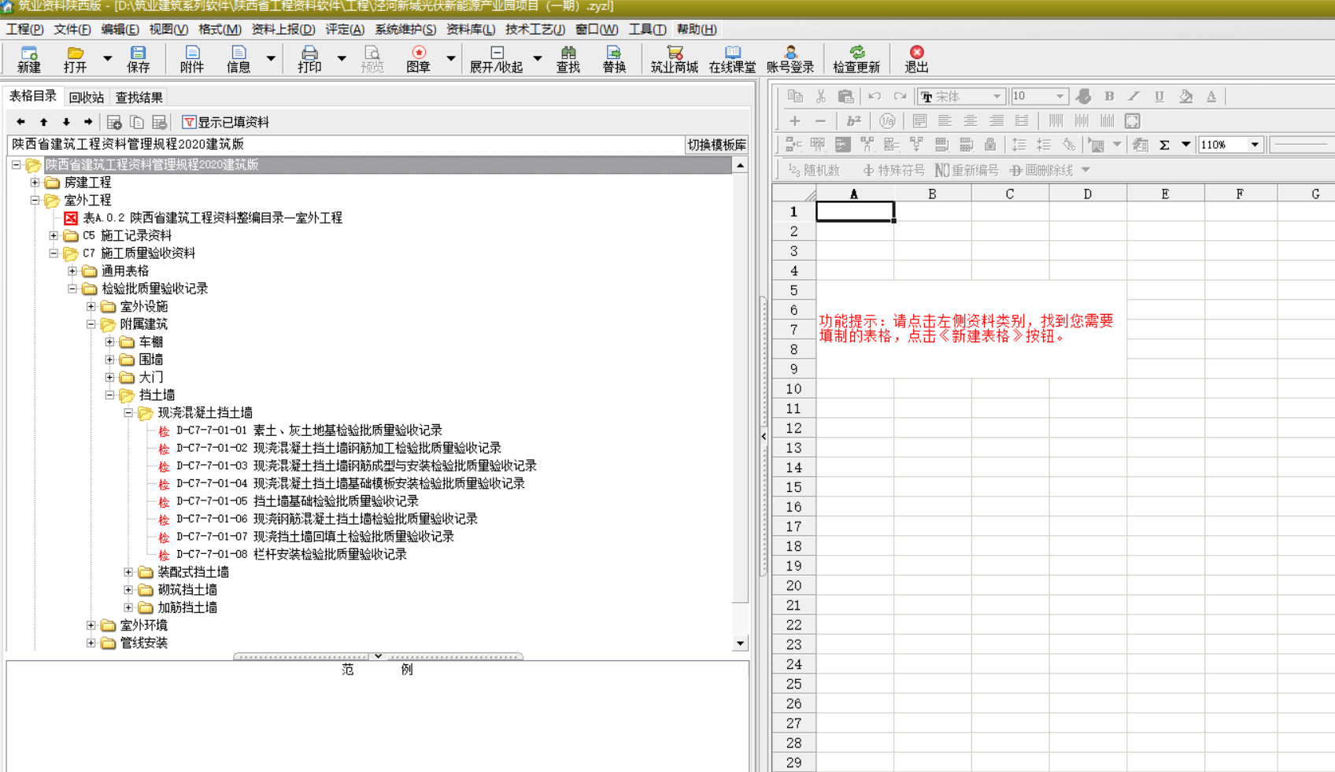Image resolution: width=1335 pixels, height=772 pixels.
Task: Click the 图章 (Stamp) toolbar icon
Action: coord(419,59)
